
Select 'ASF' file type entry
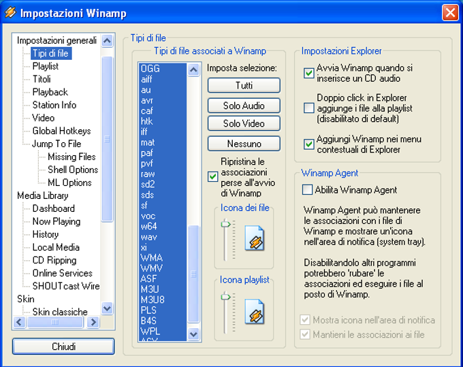pos(163,278)
